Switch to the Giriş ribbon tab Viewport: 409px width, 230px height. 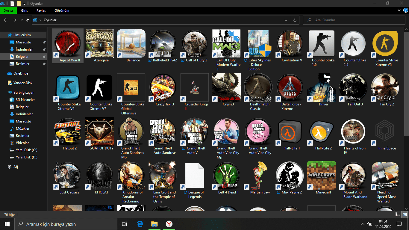(25, 10)
